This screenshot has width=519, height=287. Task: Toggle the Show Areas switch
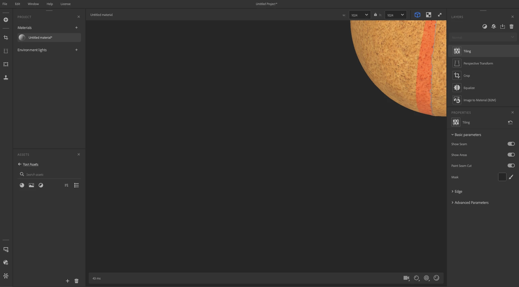(511, 155)
